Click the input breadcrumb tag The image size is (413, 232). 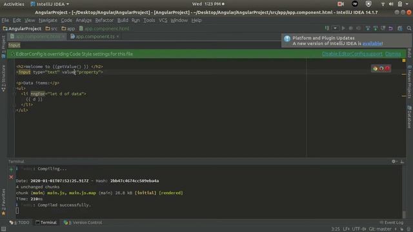[14, 45]
